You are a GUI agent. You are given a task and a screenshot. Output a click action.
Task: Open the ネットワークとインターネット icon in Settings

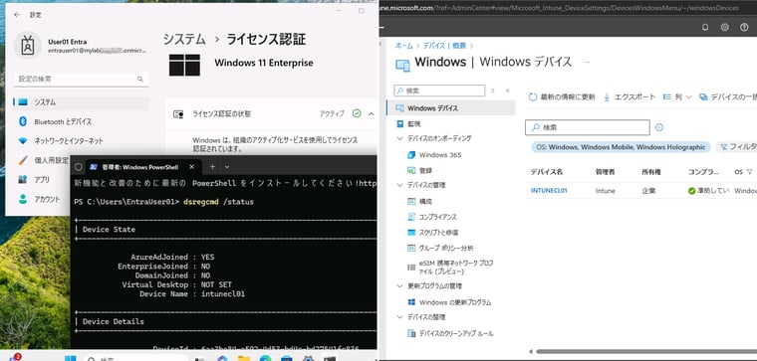[x=23, y=141]
